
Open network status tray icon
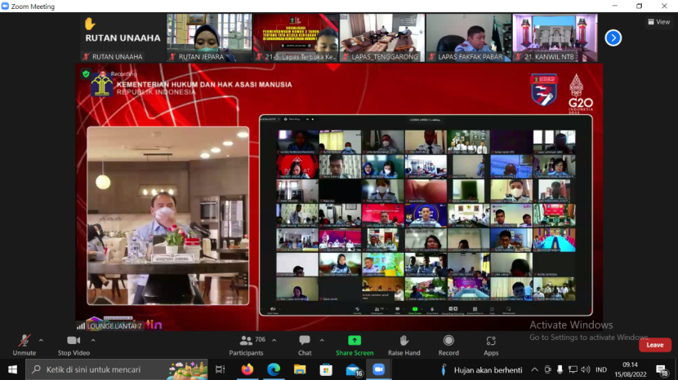click(573, 369)
